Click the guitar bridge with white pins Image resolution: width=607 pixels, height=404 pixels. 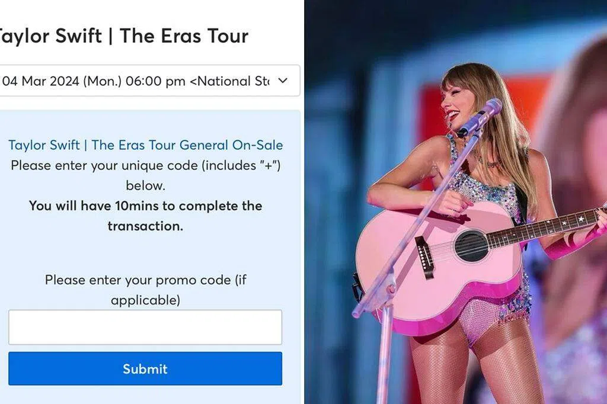point(424,257)
